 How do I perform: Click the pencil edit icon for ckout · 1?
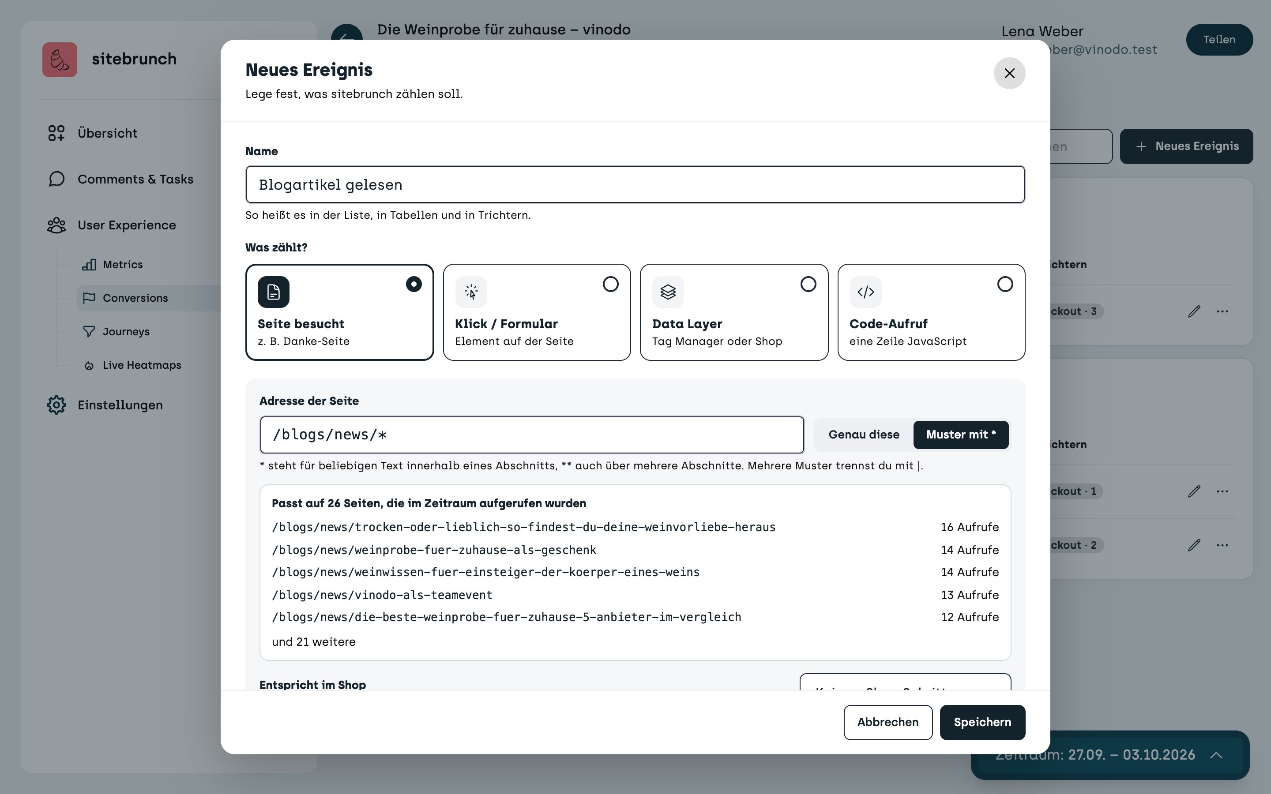tap(1194, 491)
